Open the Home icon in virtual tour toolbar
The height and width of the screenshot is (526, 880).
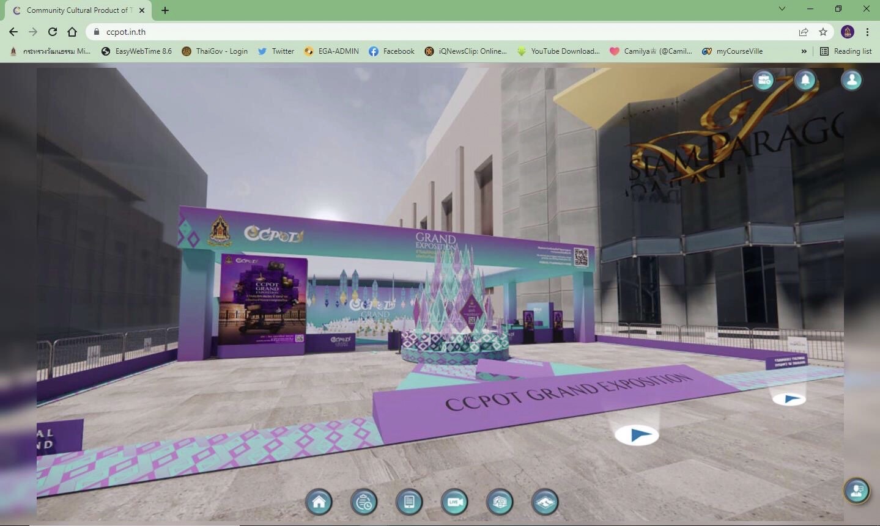319,502
